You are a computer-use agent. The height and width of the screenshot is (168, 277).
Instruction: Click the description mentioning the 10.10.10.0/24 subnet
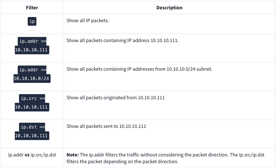(x=139, y=69)
